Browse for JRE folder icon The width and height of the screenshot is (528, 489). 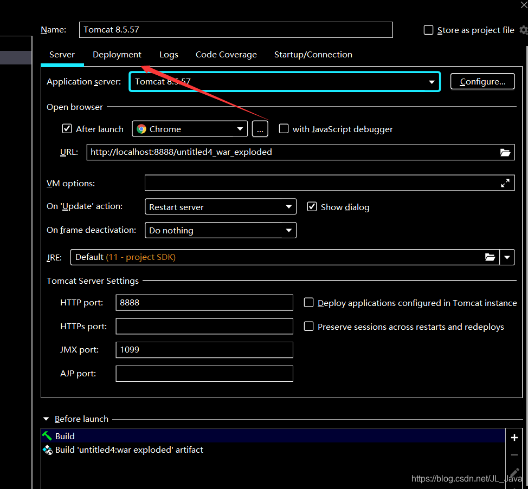coord(490,257)
